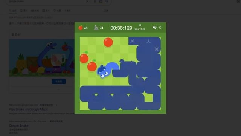
Task: Open the "Google Snake" search result
Action: [18, 125]
